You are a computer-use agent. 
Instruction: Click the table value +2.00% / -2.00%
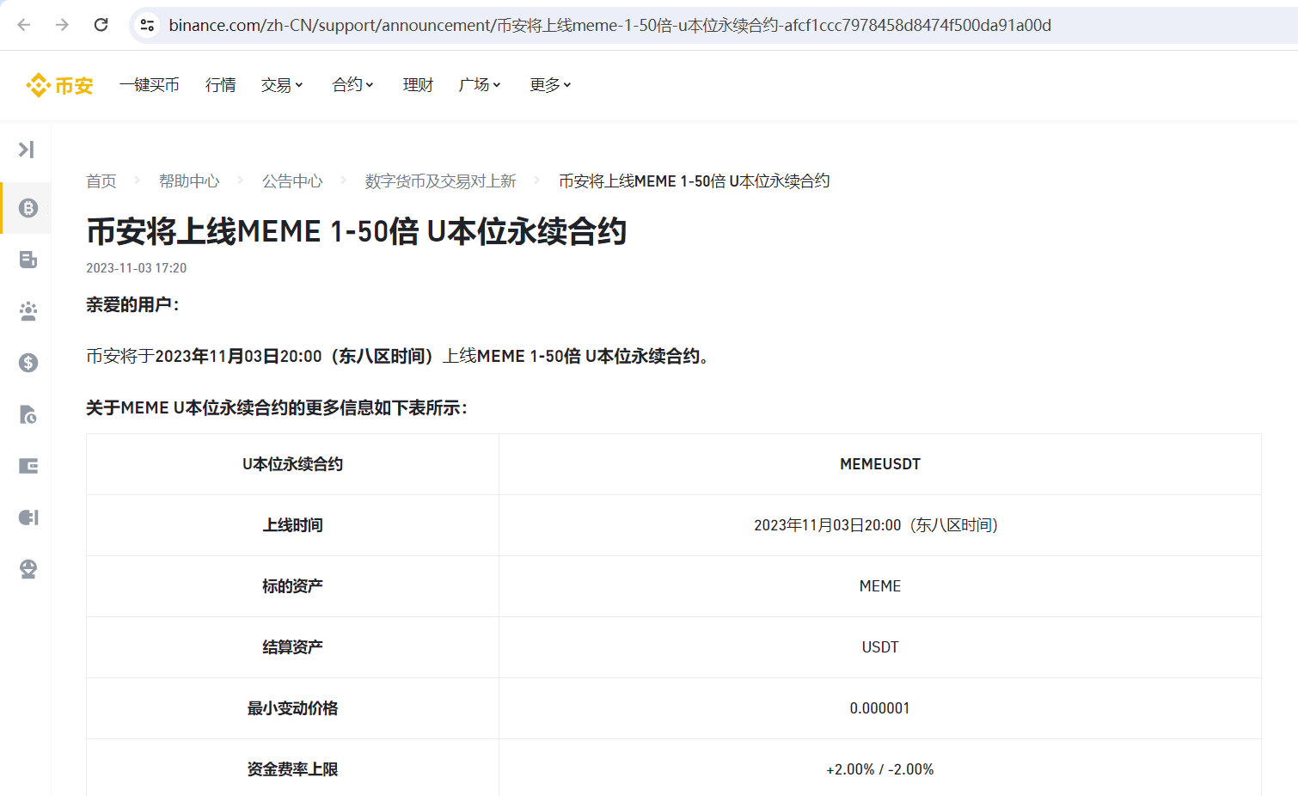879,769
